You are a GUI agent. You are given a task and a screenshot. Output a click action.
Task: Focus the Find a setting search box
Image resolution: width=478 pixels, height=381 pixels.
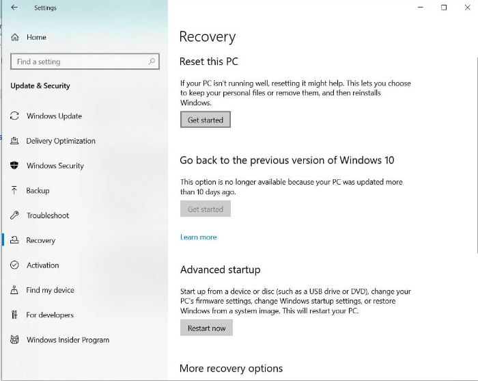click(79, 62)
